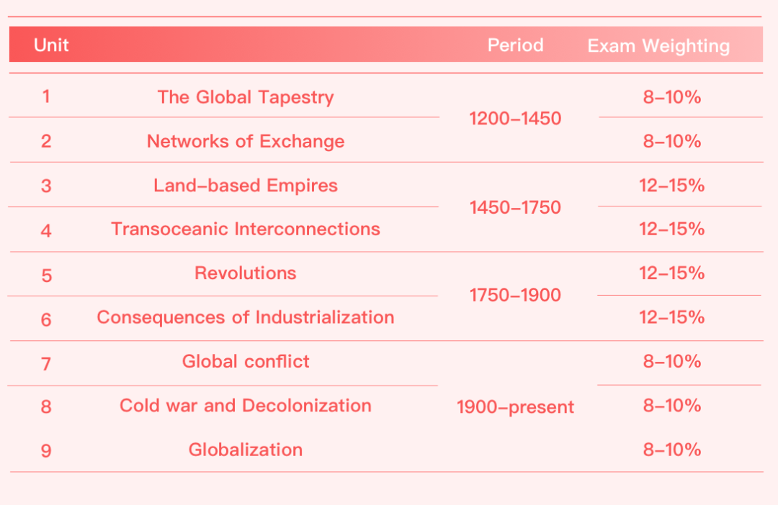Click the 1750–1900 period cell
The width and height of the screenshot is (778, 505).
(515, 296)
